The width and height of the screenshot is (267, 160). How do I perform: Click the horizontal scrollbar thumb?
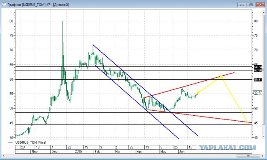click(249, 155)
